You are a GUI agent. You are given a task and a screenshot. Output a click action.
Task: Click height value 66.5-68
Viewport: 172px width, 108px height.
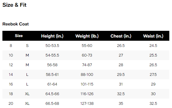(x=52, y=103)
